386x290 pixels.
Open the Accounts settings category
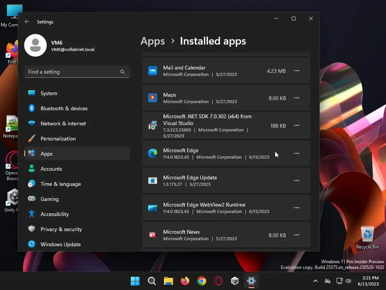point(77,169)
